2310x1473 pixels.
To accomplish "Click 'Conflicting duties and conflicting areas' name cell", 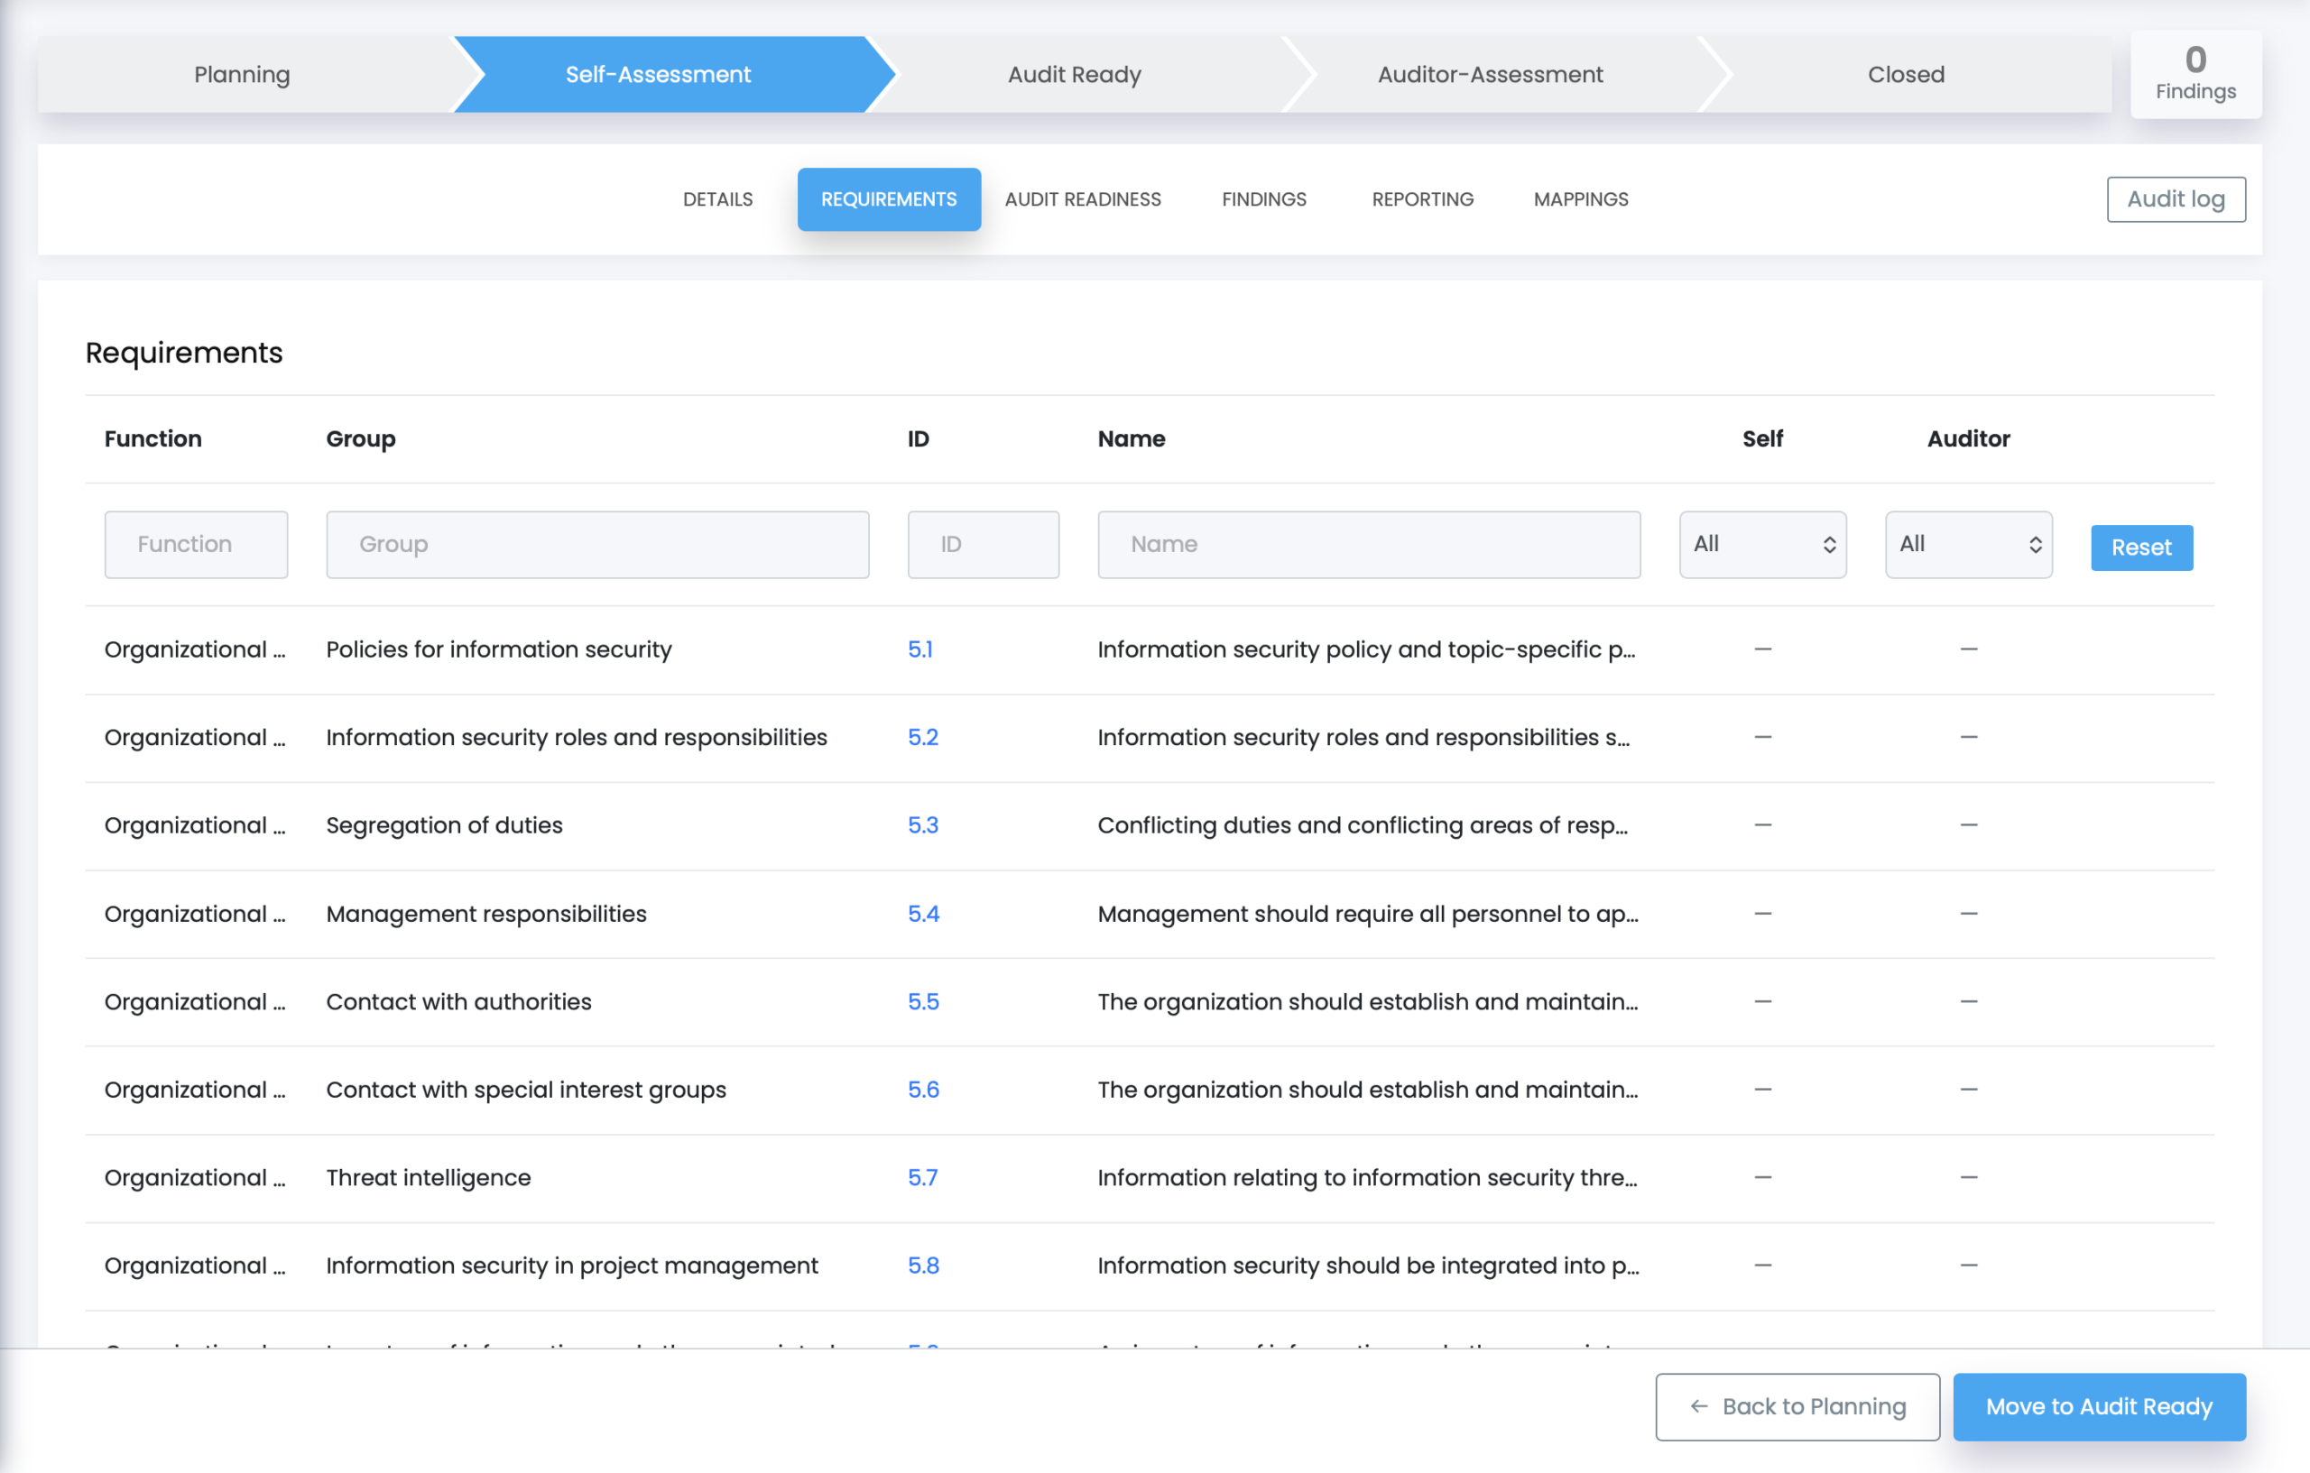I will point(1363,825).
